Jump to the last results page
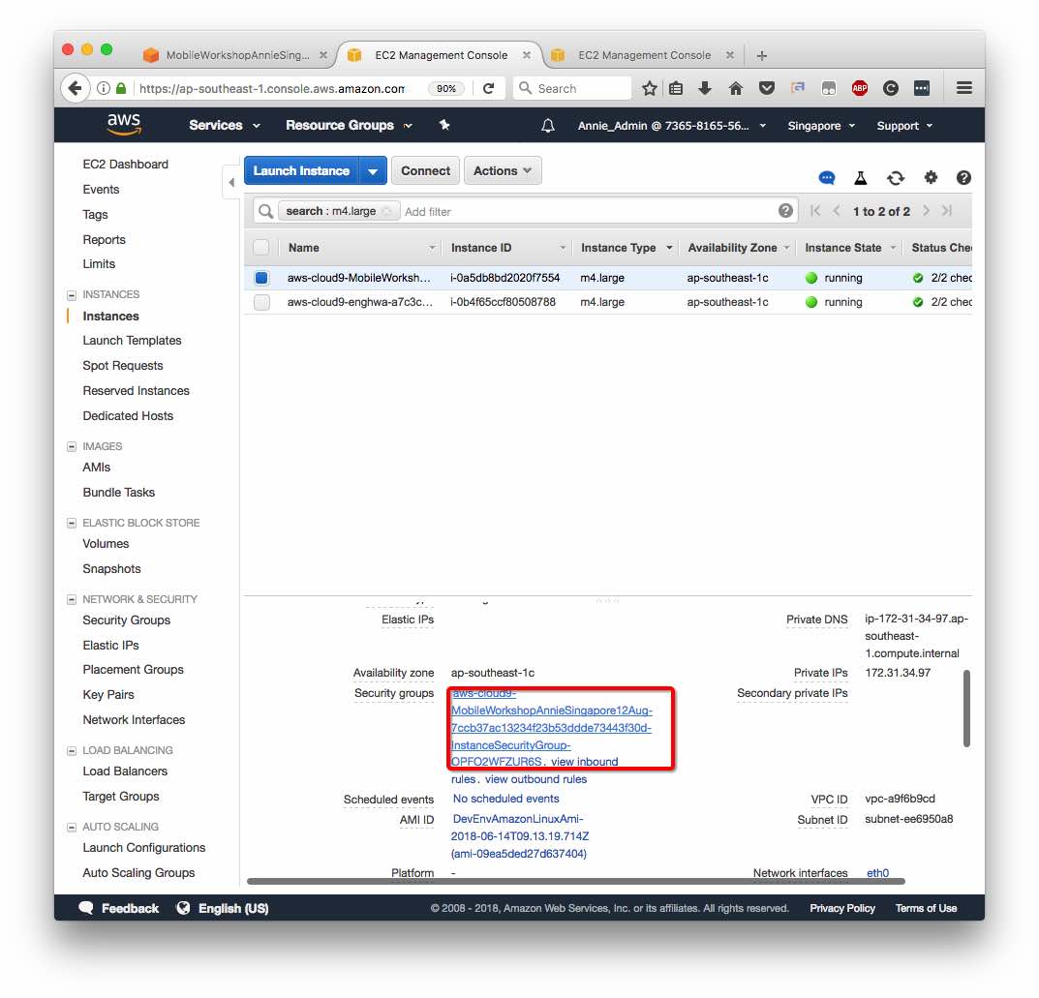Screen dimensions: 1039x998 (947, 211)
